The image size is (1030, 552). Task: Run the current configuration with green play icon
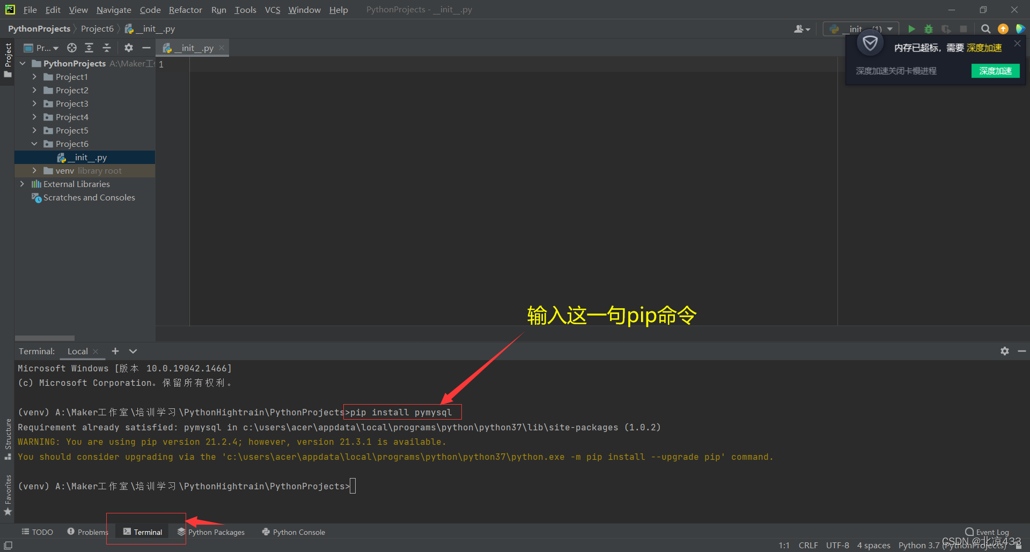pos(911,28)
